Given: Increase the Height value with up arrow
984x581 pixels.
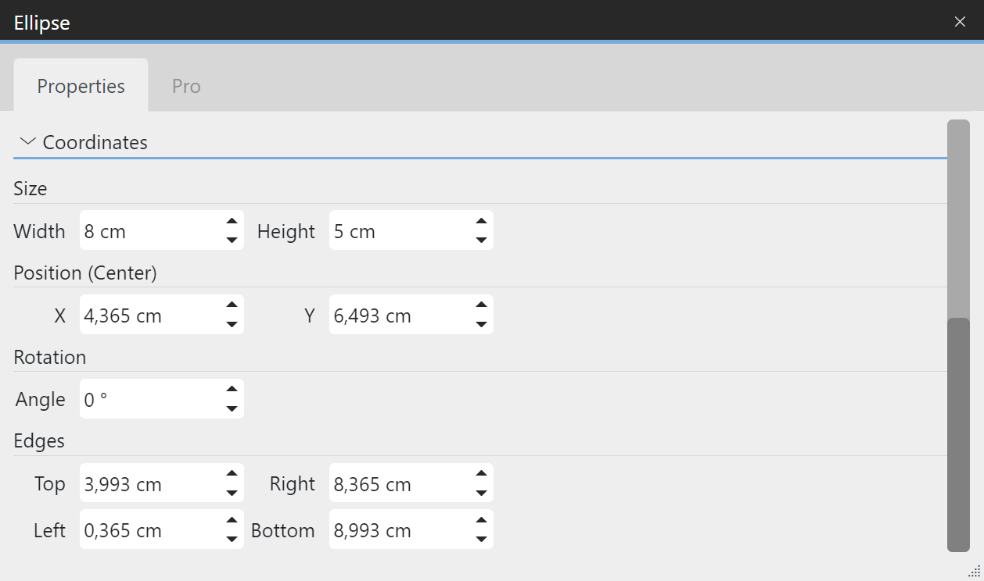Looking at the screenshot, I should pos(481,222).
